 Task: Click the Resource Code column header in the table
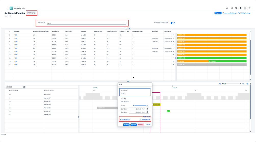click(124, 31)
